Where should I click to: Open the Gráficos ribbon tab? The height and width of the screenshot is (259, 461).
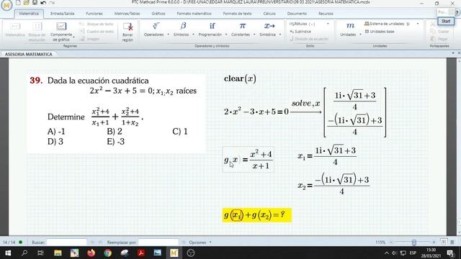pyautogui.click(x=158, y=14)
